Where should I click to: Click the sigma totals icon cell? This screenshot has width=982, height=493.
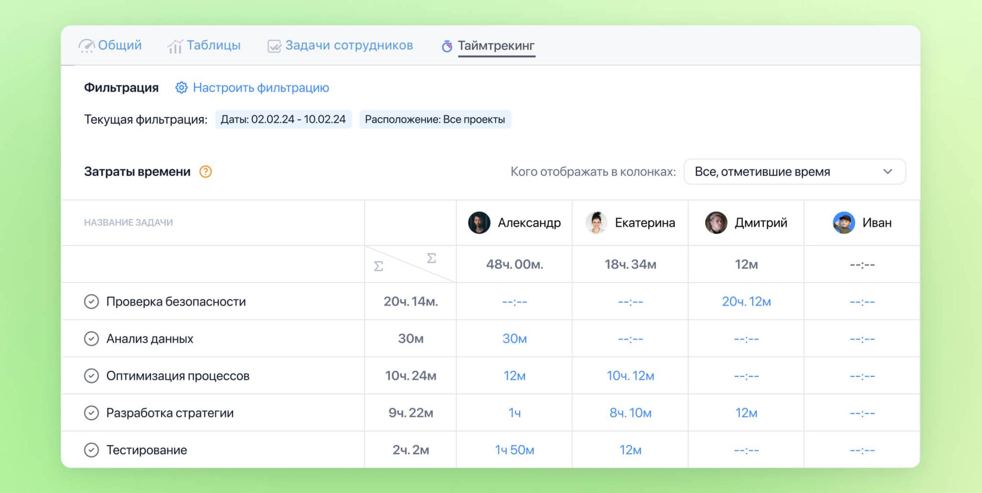(410, 264)
